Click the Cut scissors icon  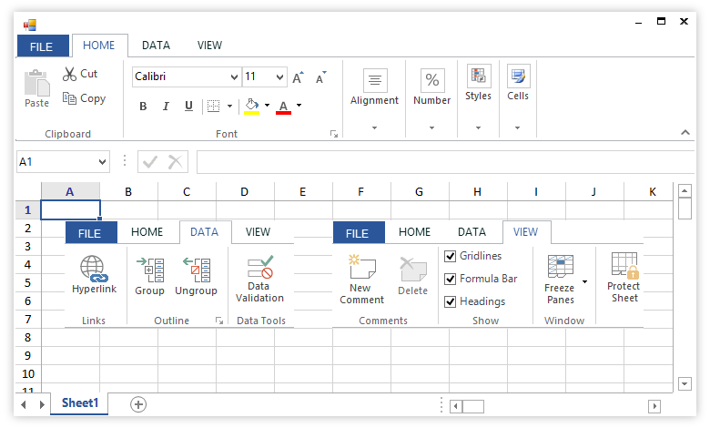[x=70, y=74]
